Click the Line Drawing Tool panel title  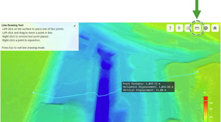[x=13, y=25]
